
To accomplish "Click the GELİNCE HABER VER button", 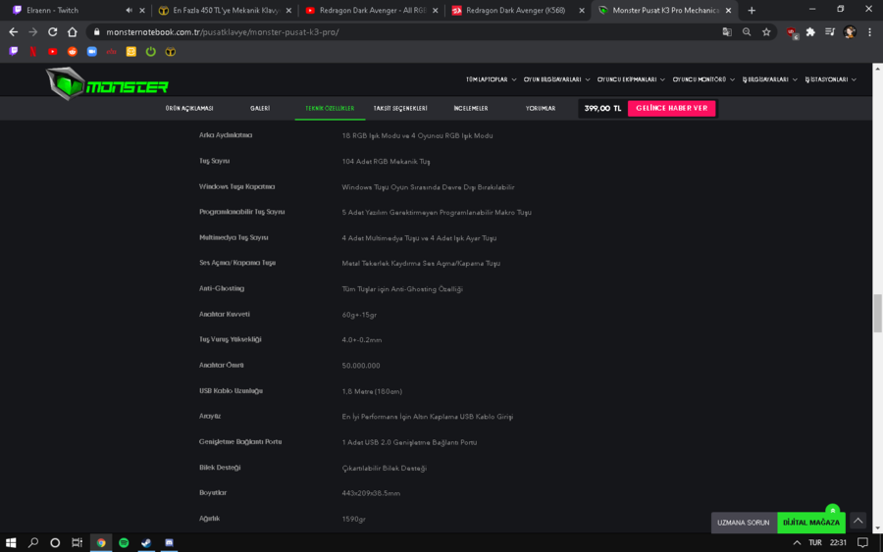I will pos(671,108).
